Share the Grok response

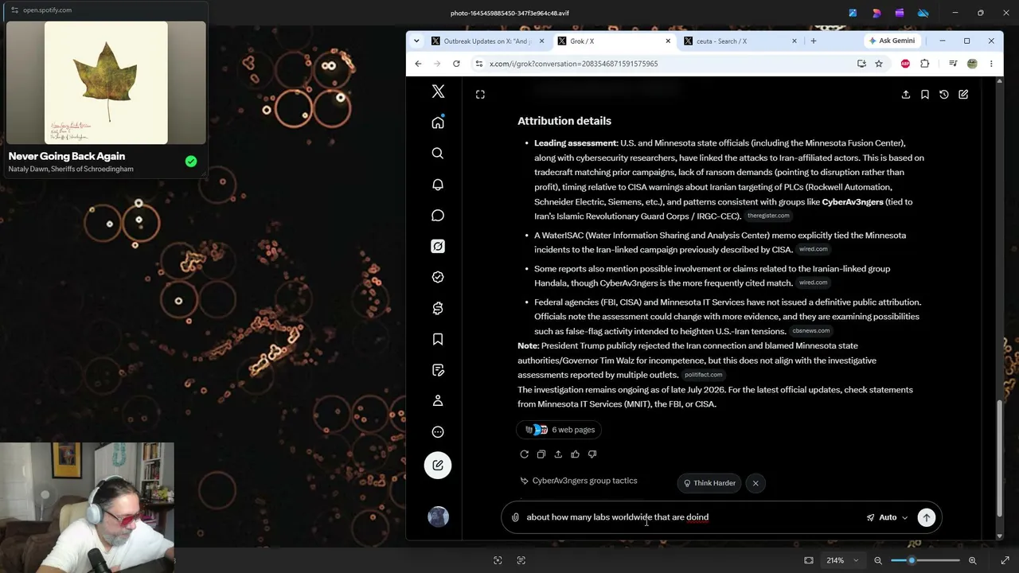click(x=558, y=454)
